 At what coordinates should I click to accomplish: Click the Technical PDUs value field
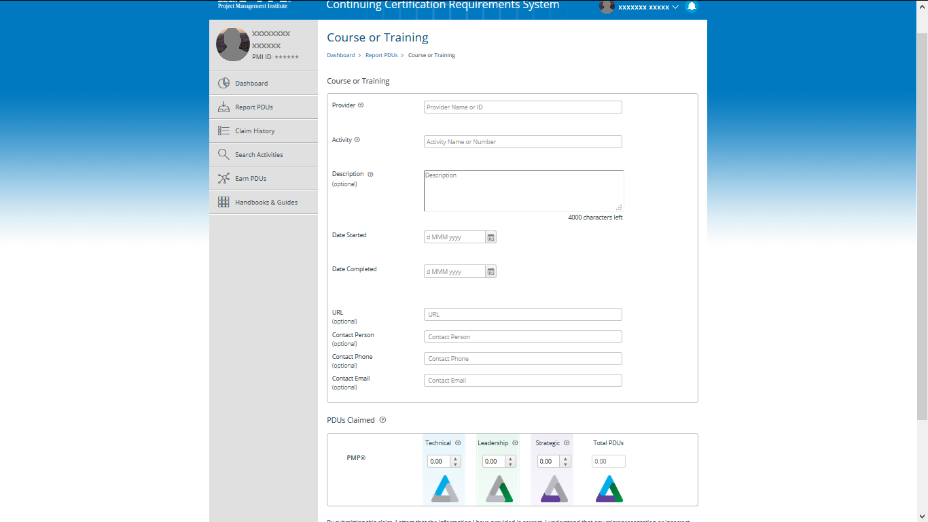pyautogui.click(x=439, y=461)
